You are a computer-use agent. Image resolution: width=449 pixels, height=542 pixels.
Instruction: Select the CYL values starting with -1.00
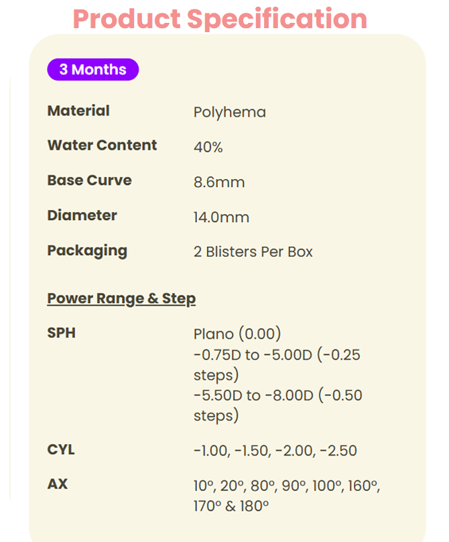click(x=275, y=451)
